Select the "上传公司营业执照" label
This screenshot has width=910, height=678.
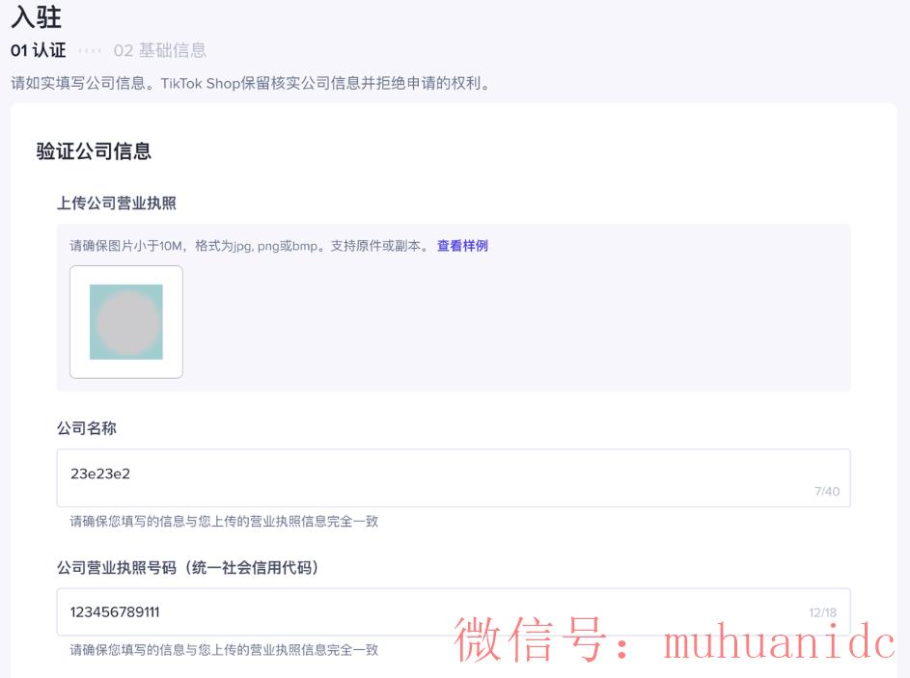click(117, 203)
